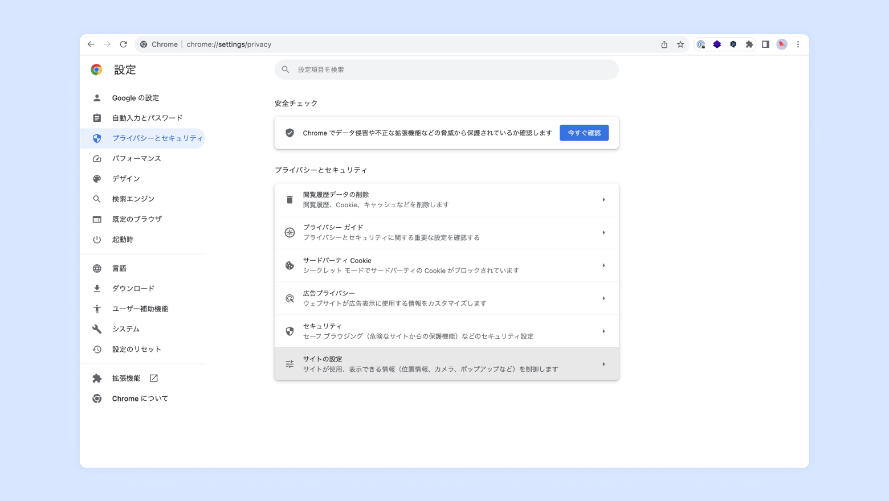Open プライバシー ガイド row
Viewport: 889px width, 501px height.
(447, 233)
